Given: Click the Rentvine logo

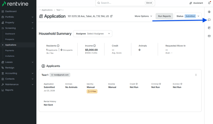Looking at the screenshot, I should pyautogui.click(x=15, y=4).
